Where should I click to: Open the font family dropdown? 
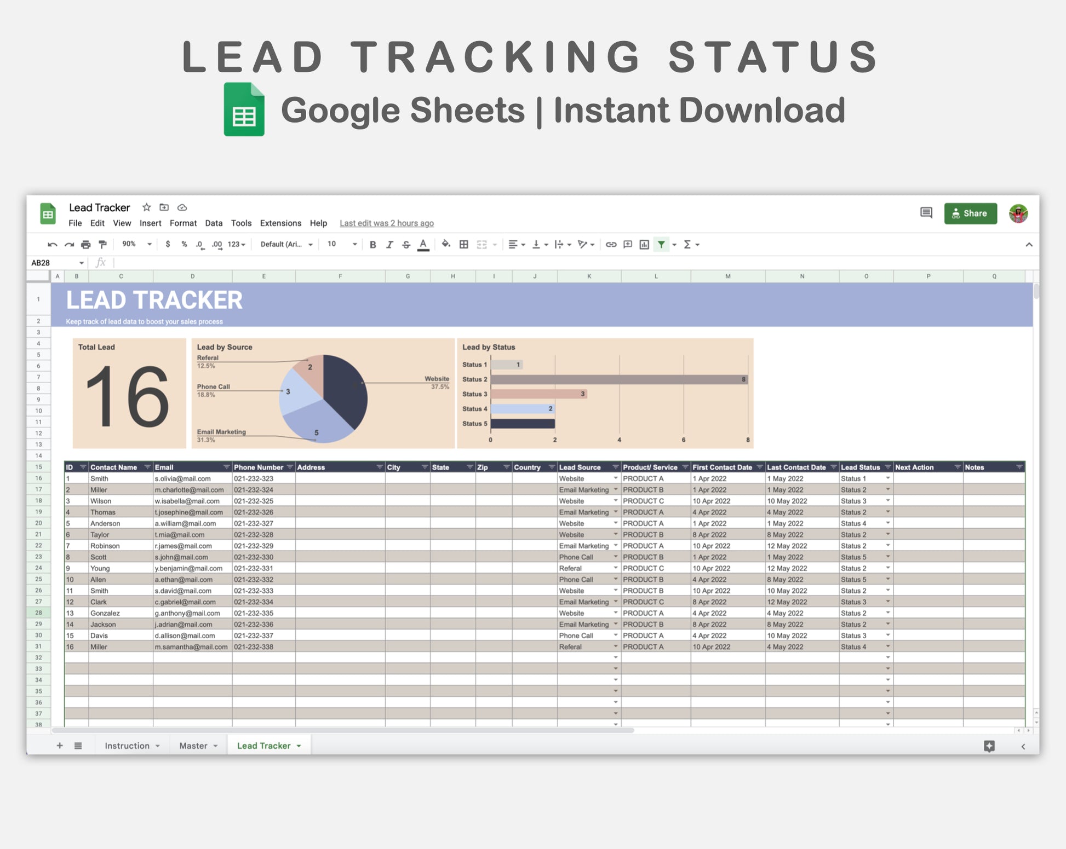286,244
